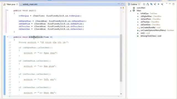Open the Outline View Menu dropdown
The width and height of the screenshot is (177, 99).
(166, 4)
